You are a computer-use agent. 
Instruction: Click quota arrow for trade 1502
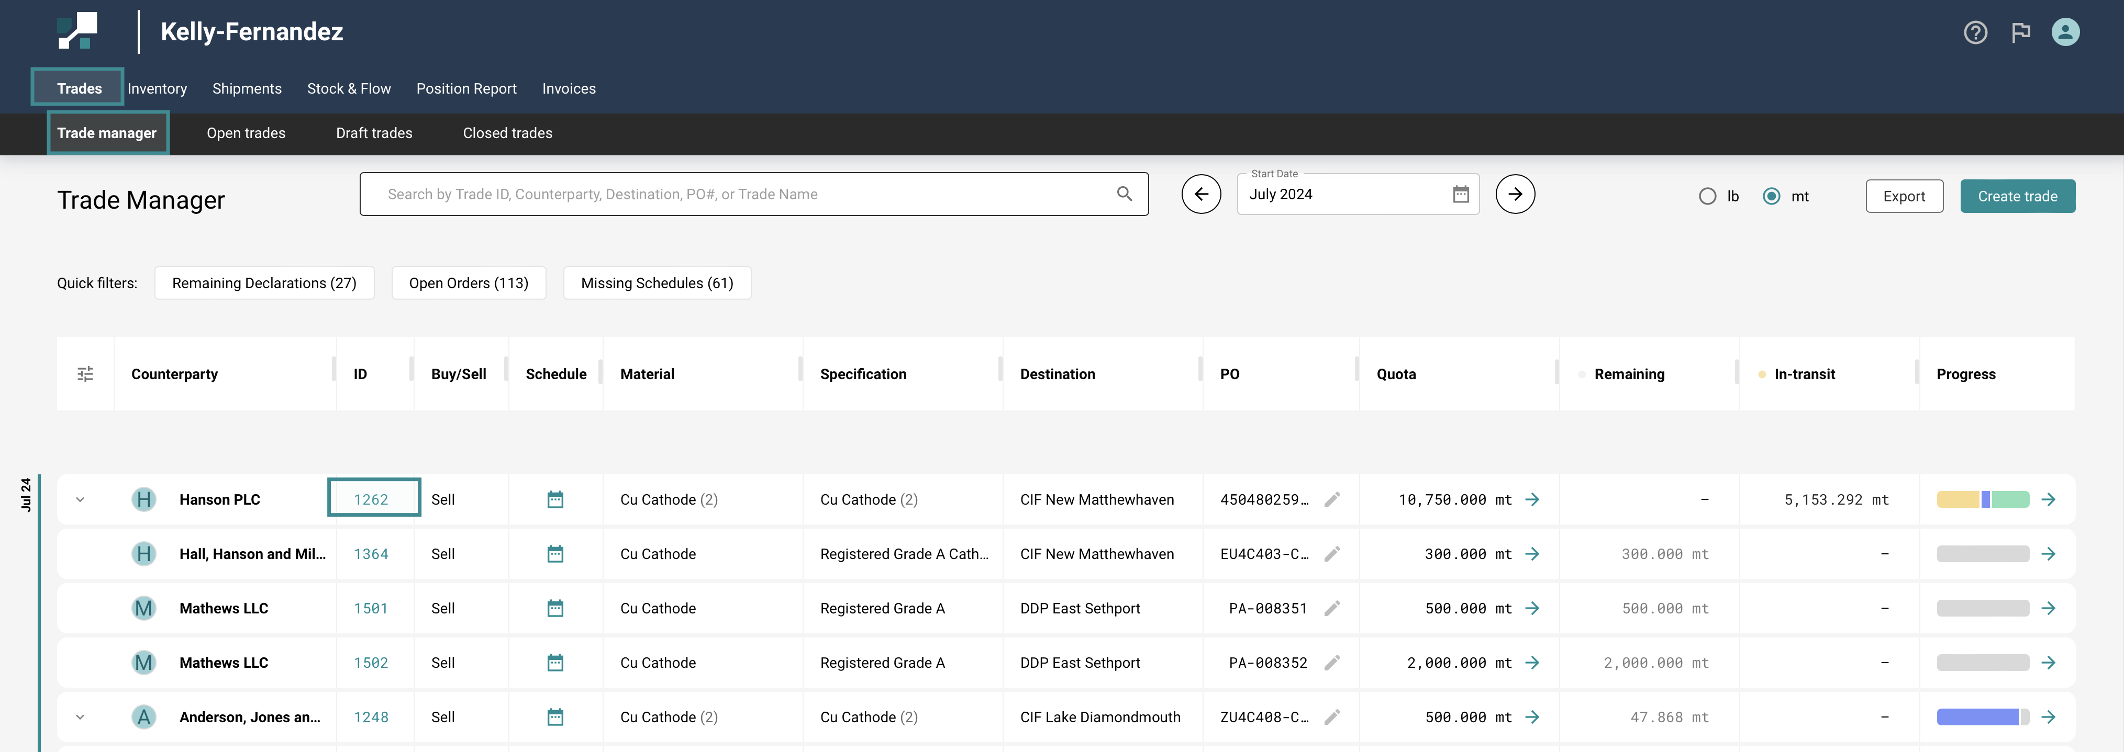1532,663
